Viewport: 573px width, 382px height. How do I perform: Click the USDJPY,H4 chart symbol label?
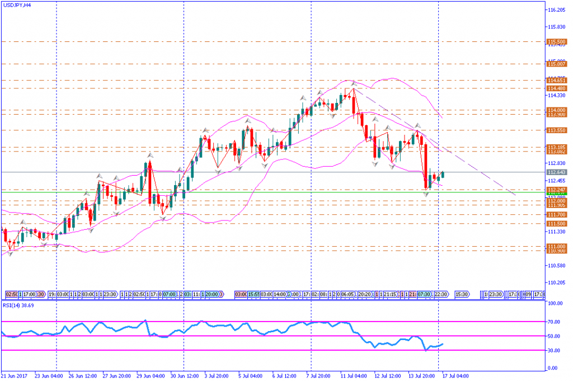[17, 5]
